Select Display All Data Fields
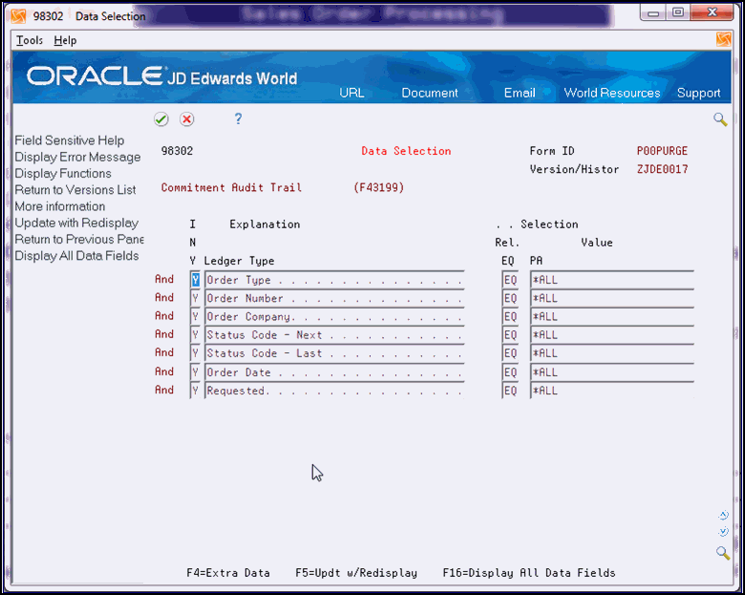This screenshot has width=745, height=595. (76, 256)
